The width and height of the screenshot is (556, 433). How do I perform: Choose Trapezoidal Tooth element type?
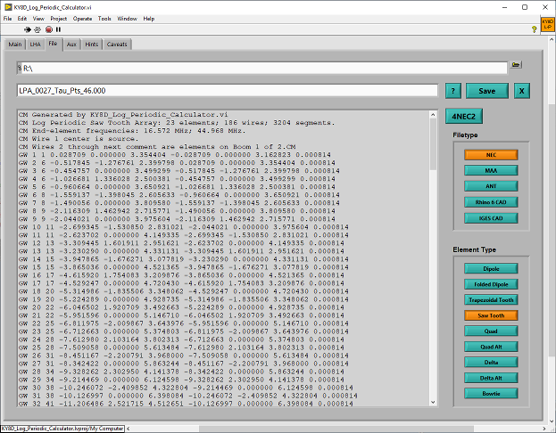[x=491, y=300]
